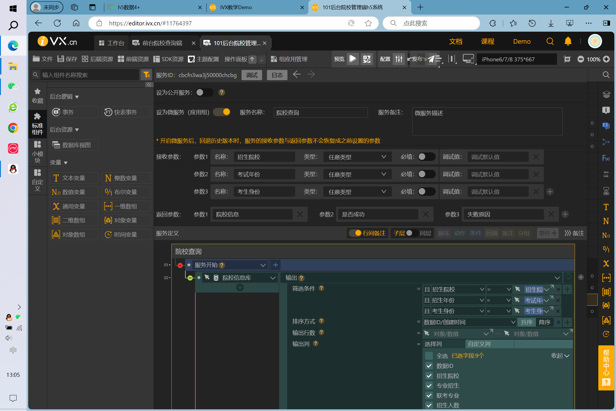This screenshot has height=411, width=616.
Task: Add the 快表事务 component
Action: pos(126,112)
